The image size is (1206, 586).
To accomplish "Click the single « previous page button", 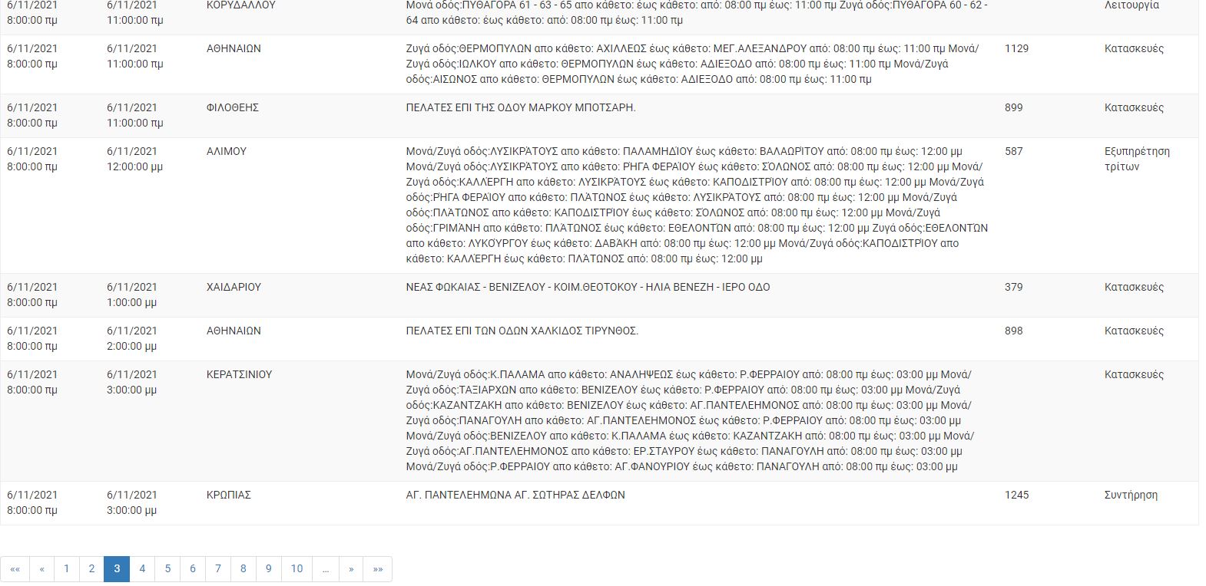I will point(41,569).
